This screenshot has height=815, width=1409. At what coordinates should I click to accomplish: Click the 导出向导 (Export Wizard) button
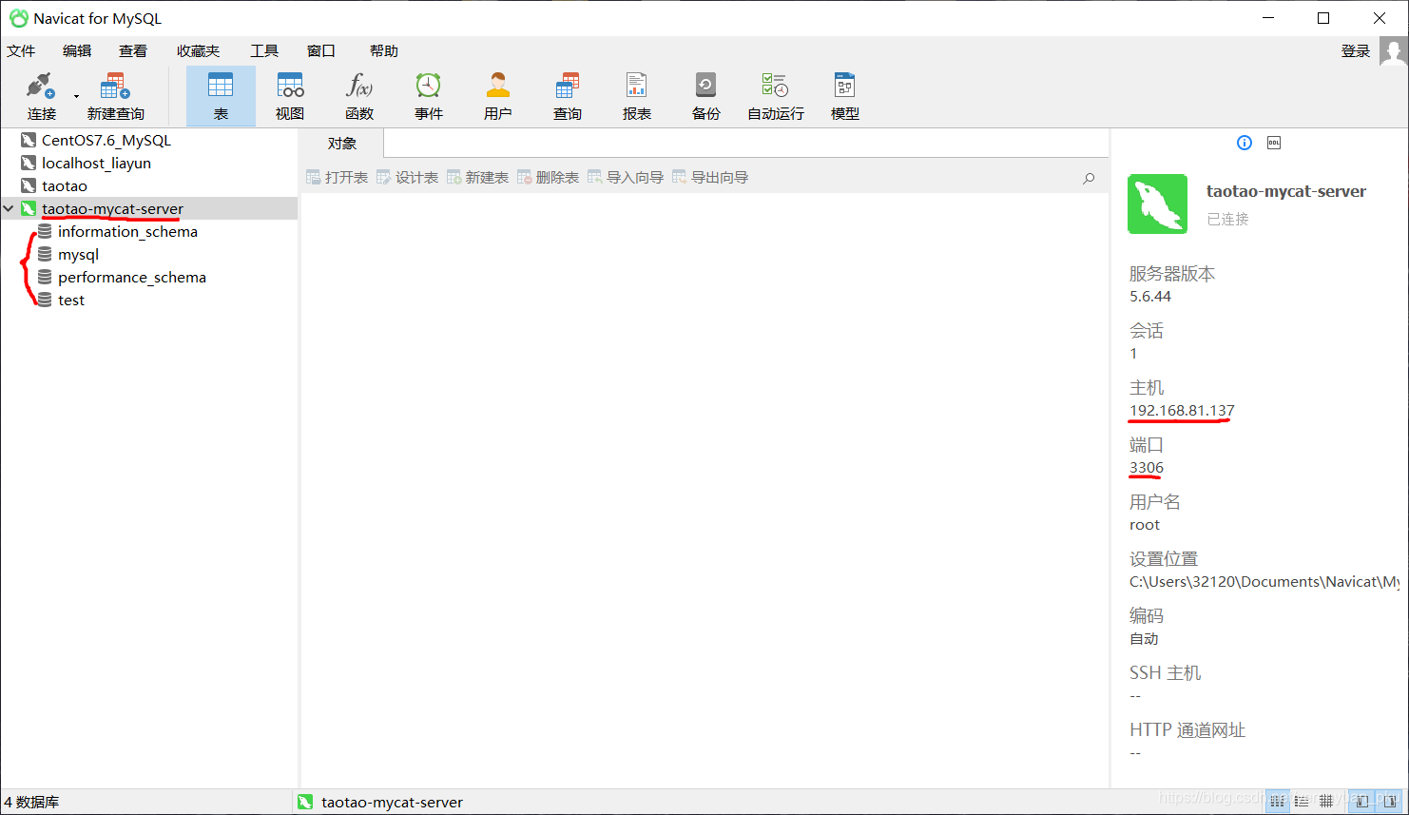tap(709, 178)
